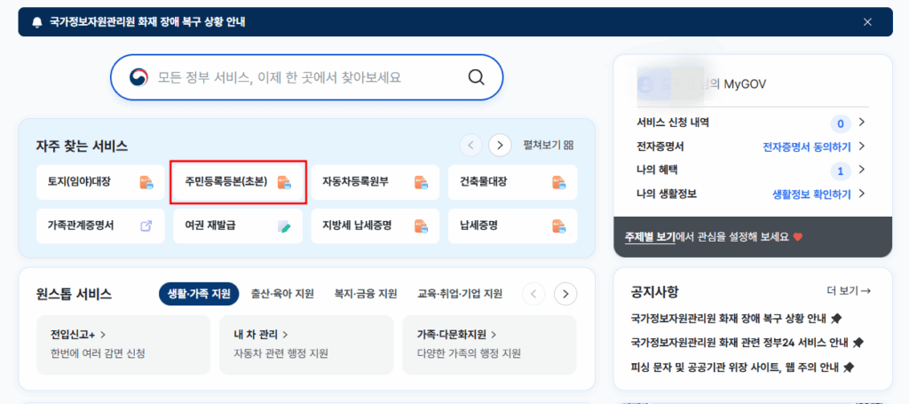Open the 지방세 납세증명 service
The width and height of the screenshot is (909, 404).
pos(375,226)
